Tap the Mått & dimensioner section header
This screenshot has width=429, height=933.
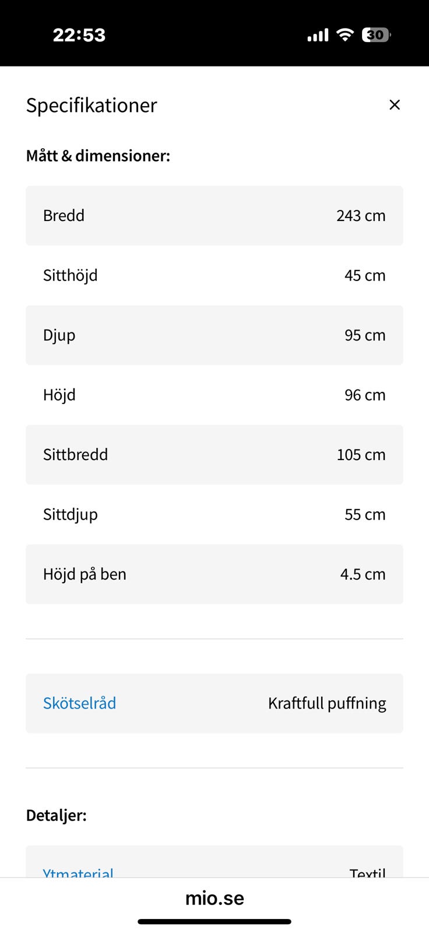click(98, 156)
